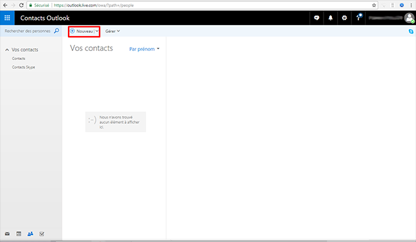Viewport: 416px width, 242px height.
Task: Click the Vos contacts list heading
Action: [91, 48]
